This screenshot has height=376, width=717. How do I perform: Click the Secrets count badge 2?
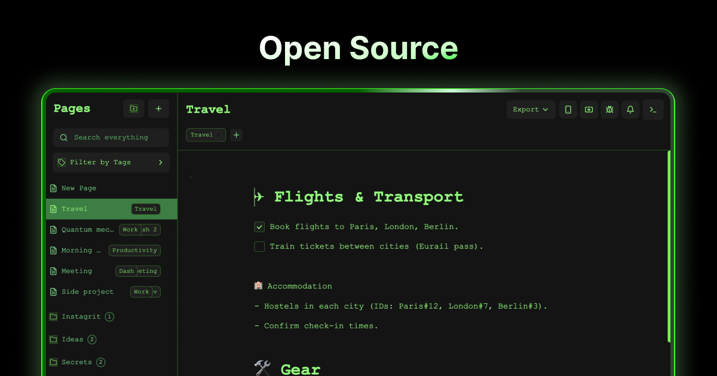(x=101, y=362)
